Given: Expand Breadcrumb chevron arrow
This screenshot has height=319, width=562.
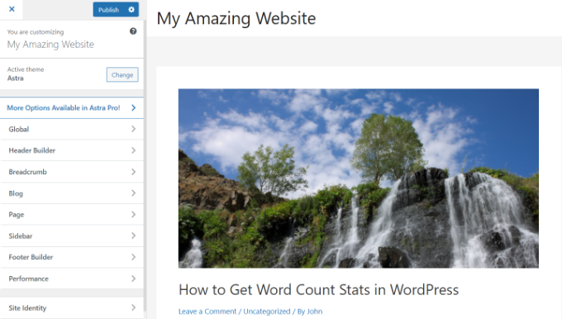Looking at the screenshot, I should coord(133,172).
